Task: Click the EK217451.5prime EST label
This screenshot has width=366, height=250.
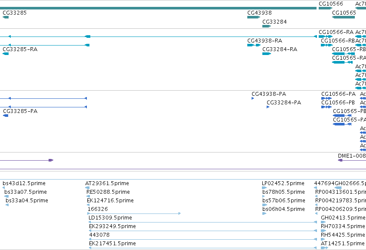Action: point(112,244)
